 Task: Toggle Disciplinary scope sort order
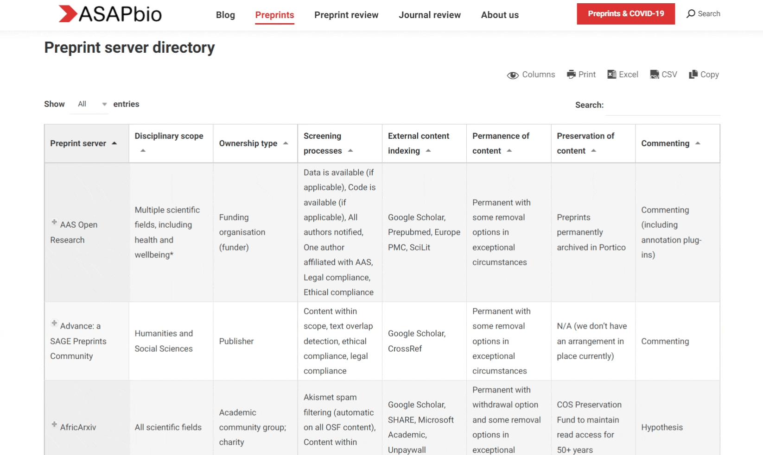pyautogui.click(x=169, y=143)
